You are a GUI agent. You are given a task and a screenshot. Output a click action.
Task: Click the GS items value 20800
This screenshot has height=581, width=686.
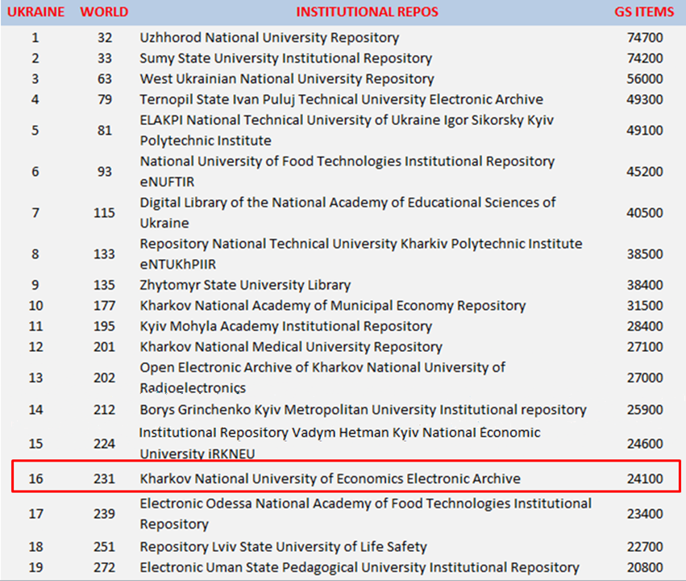pos(645,567)
